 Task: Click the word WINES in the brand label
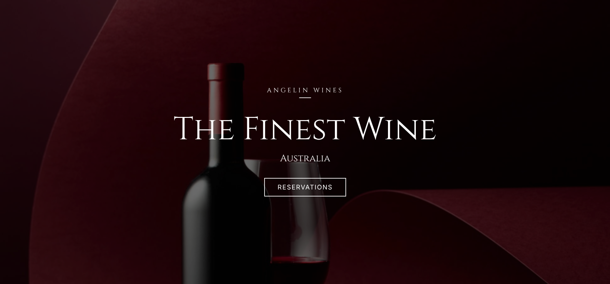[x=328, y=90]
